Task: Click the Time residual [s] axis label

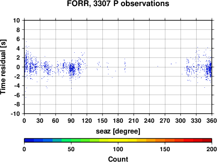Action: (x=3, y=67)
